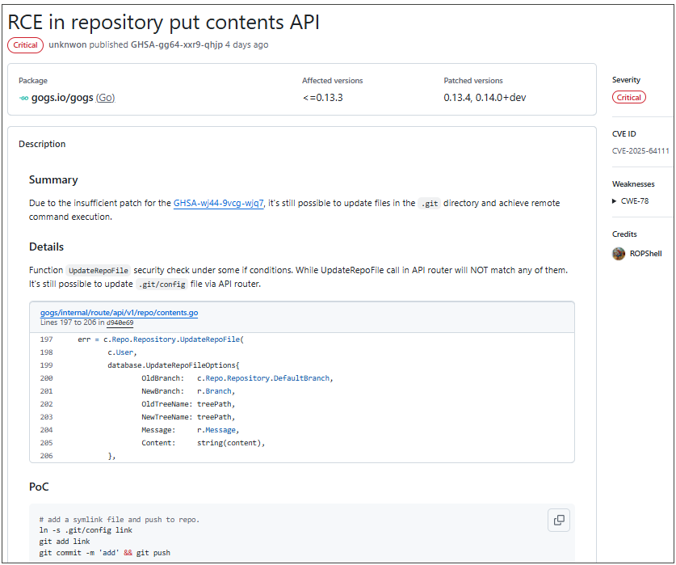The image size is (676, 565).
Task: Click line number 206 in the code snippet
Action: tap(46, 456)
